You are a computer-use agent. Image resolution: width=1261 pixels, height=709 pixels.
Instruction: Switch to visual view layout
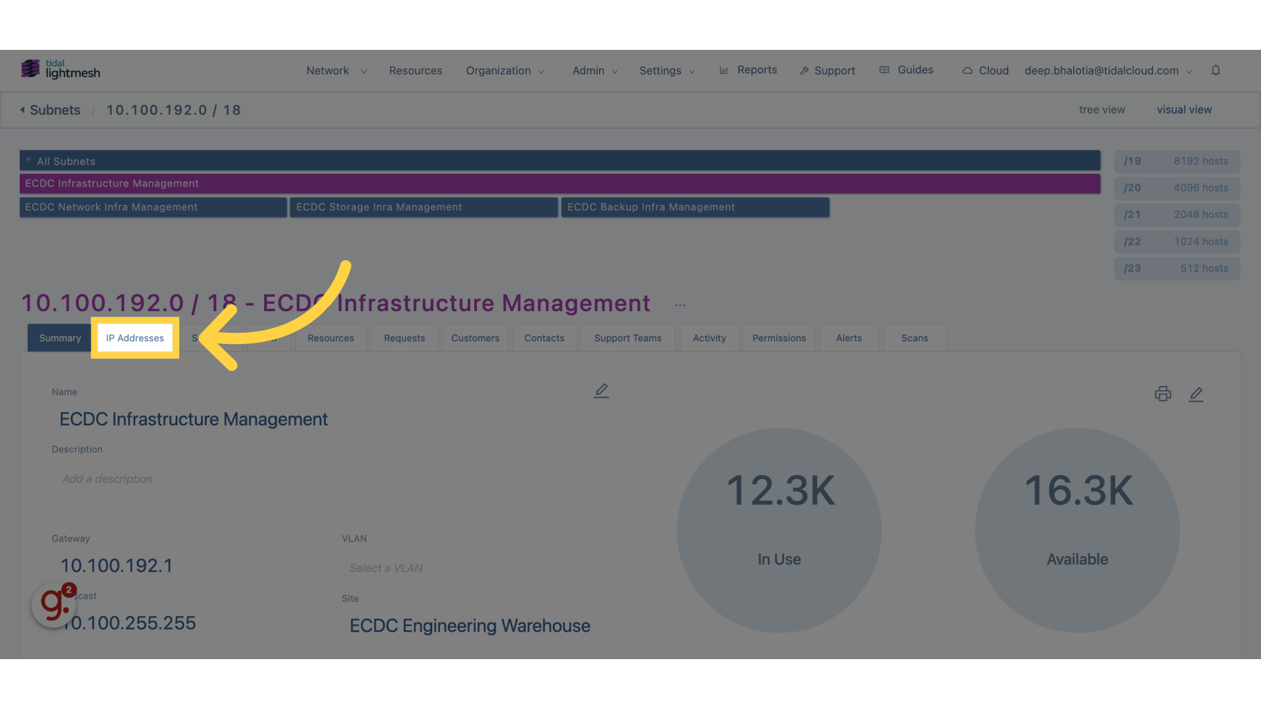click(1184, 109)
